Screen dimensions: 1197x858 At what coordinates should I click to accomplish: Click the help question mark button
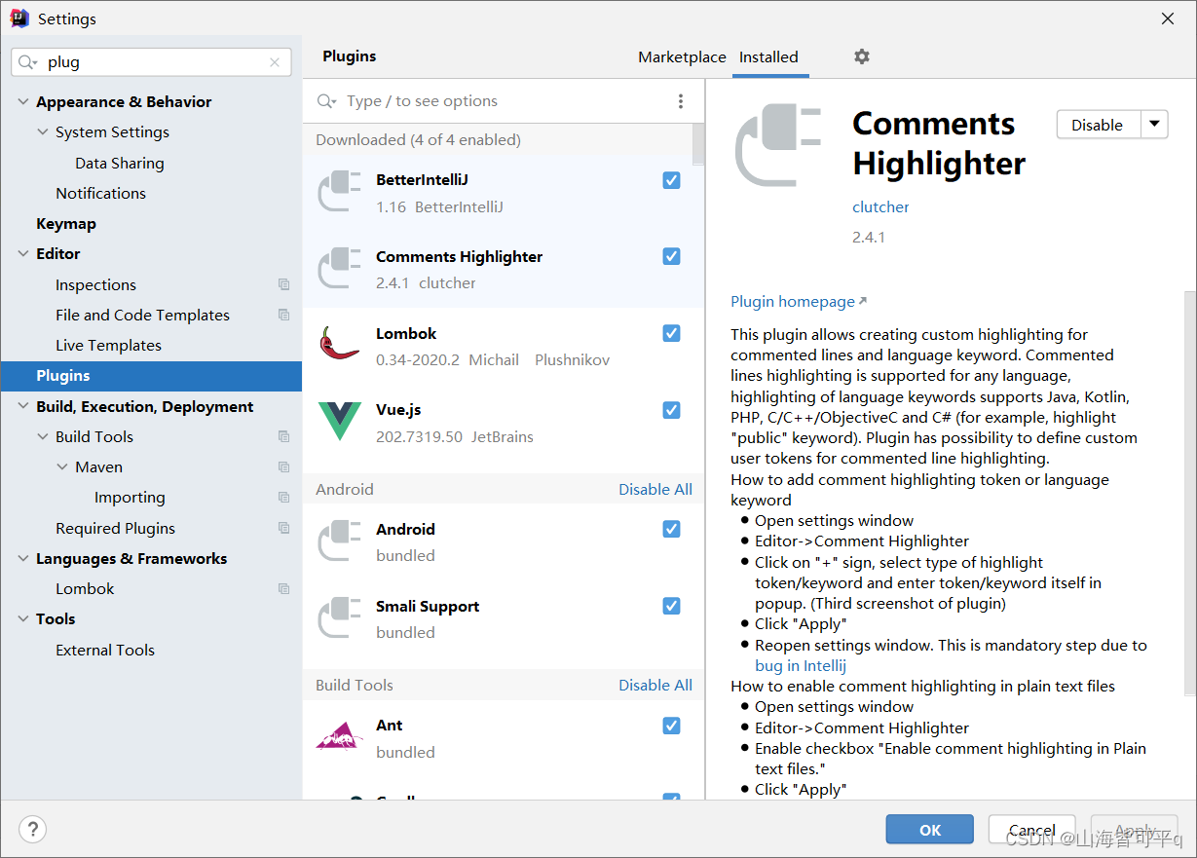[32, 830]
